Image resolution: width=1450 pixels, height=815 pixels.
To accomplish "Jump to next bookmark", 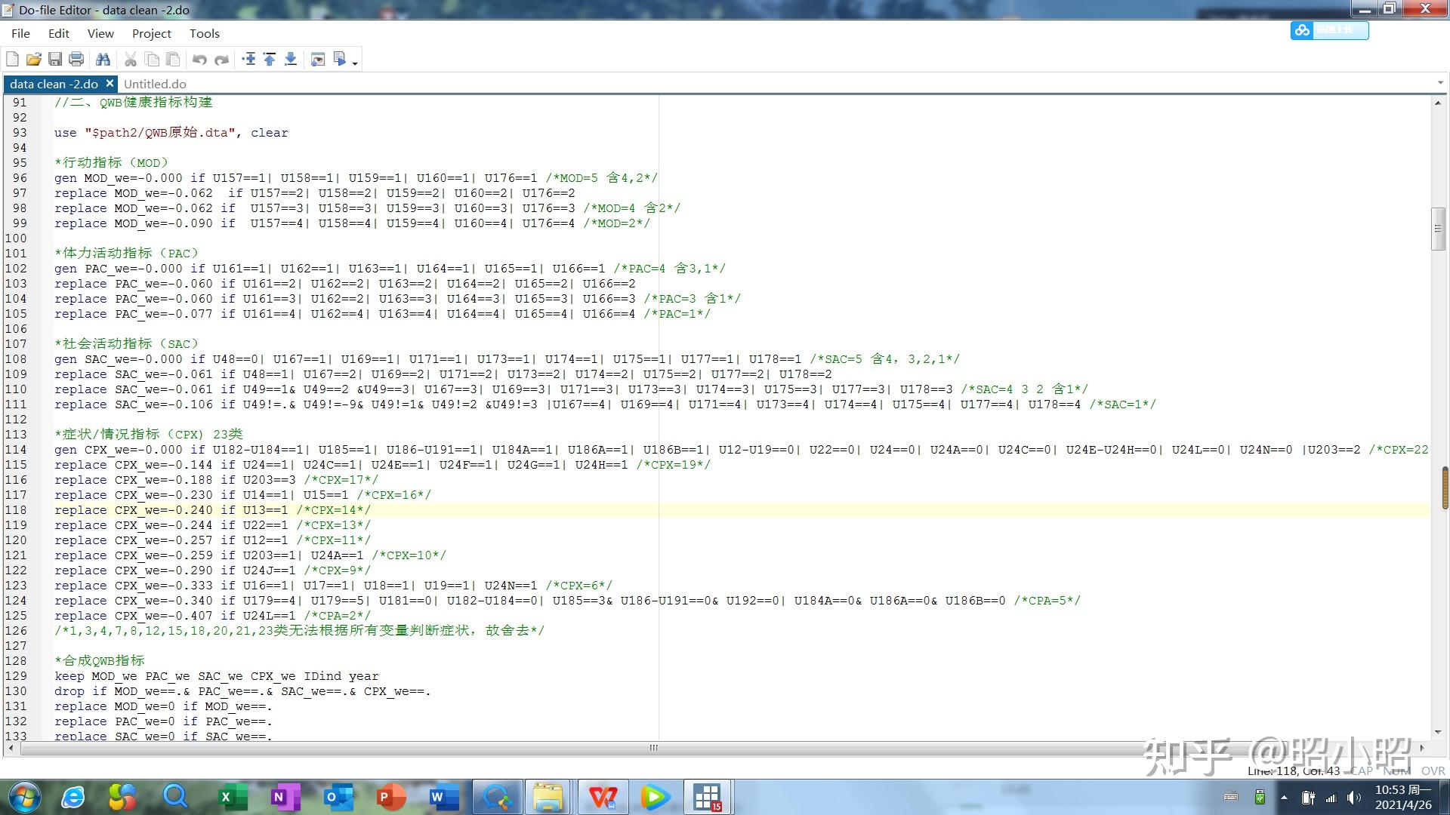I will [x=291, y=59].
